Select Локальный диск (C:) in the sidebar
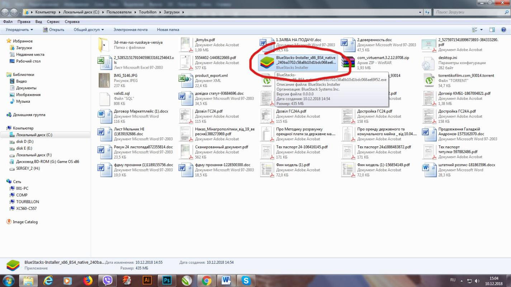The height and width of the screenshot is (287, 511). click(x=34, y=135)
